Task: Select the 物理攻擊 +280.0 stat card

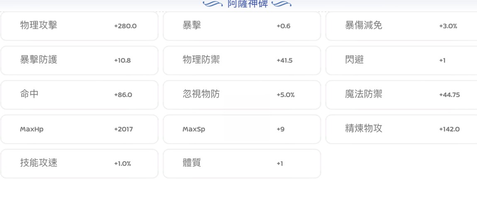Action: (x=79, y=26)
